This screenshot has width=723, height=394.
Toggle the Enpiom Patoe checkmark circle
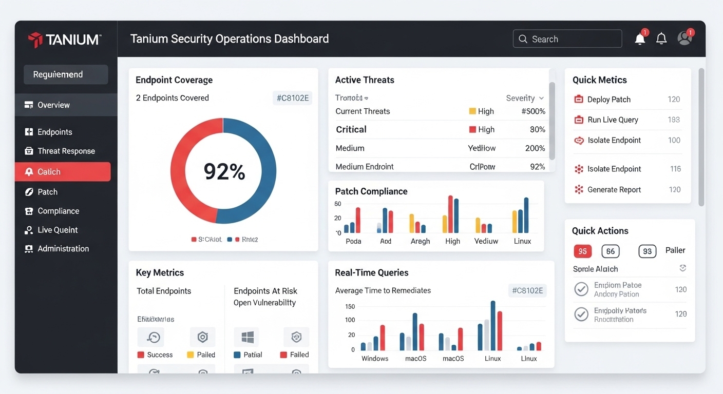click(x=581, y=289)
